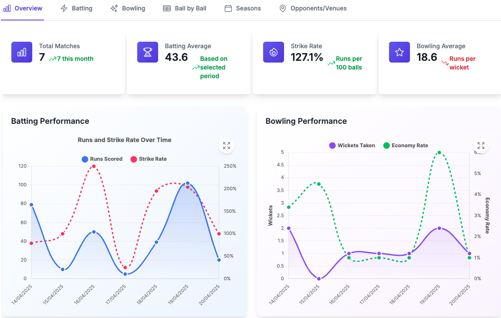The width and height of the screenshot is (501, 318).
Task: Toggle the Strike Rate series visibility
Action: click(149, 159)
